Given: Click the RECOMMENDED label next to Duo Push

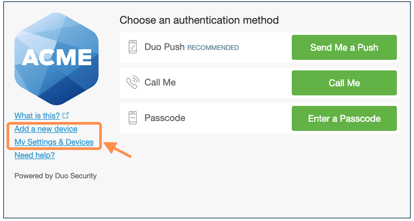Looking at the screenshot, I should click(x=213, y=48).
